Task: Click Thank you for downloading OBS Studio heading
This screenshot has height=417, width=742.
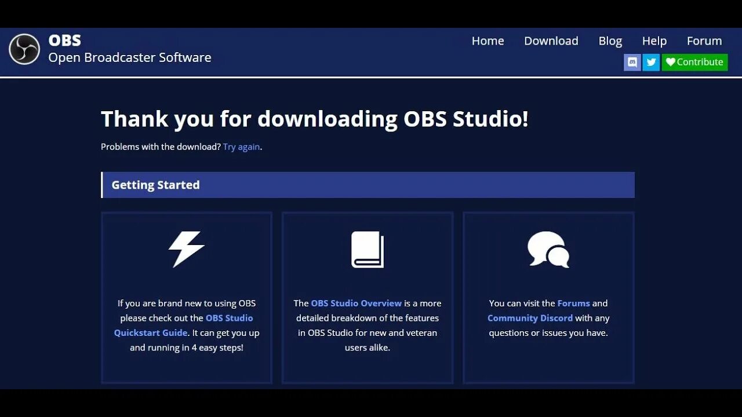Action: 315,119
